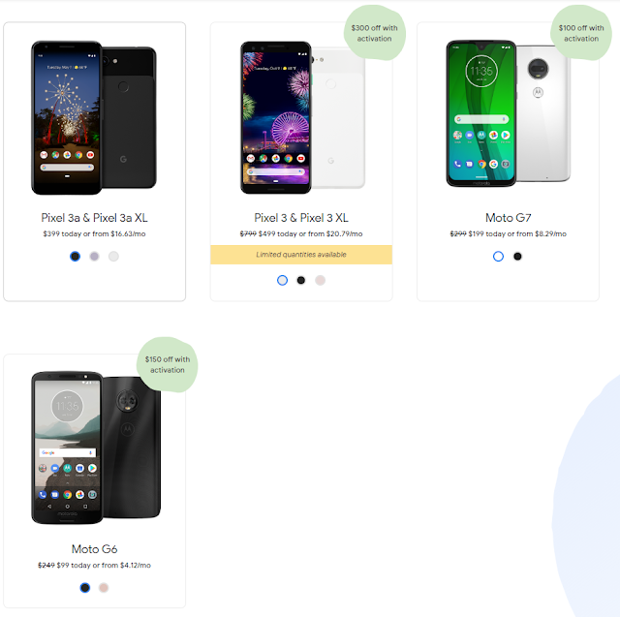This screenshot has width=620, height=617.
Task: Pick white color for Pixel 3a
Action: point(113,257)
